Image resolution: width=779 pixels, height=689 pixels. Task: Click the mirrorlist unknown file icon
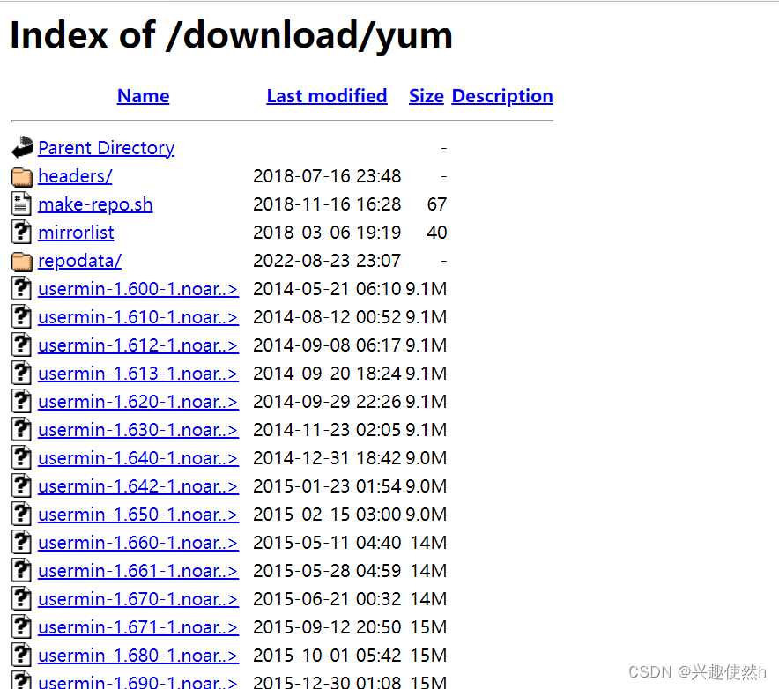[21, 233]
